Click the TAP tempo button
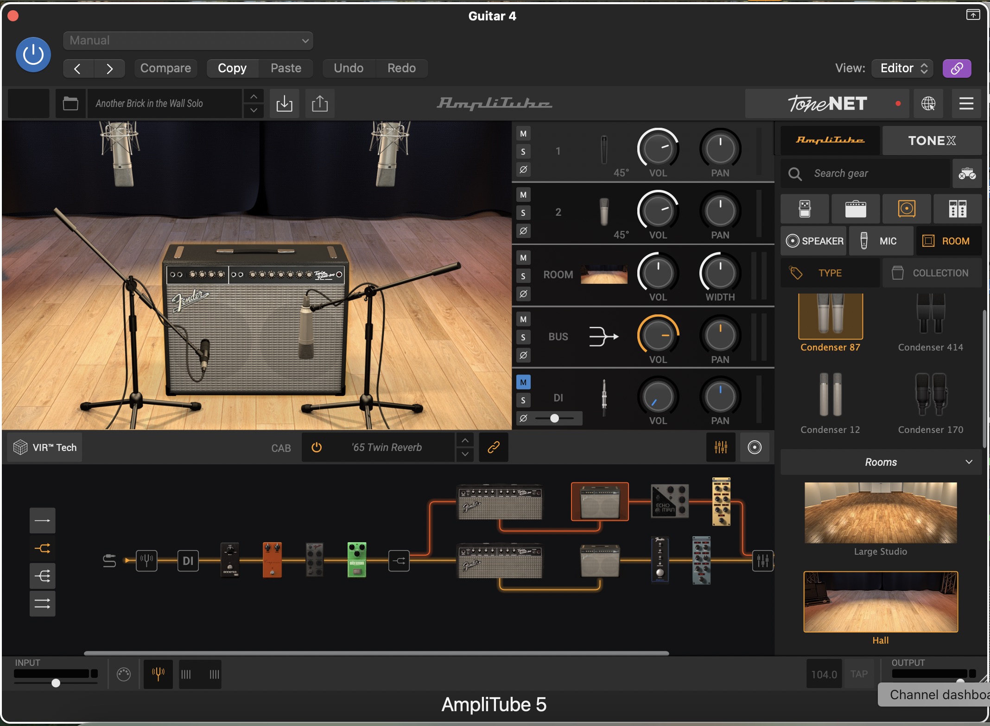990x726 pixels. (x=859, y=674)
